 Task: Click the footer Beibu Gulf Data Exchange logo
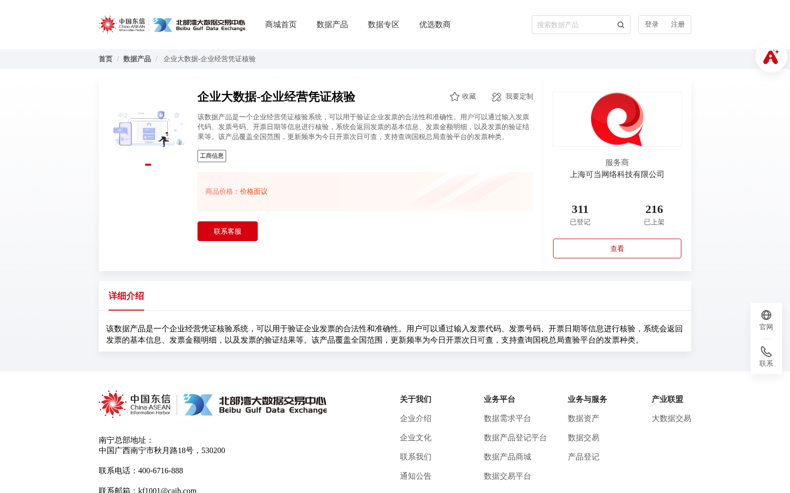coord(255,405)
